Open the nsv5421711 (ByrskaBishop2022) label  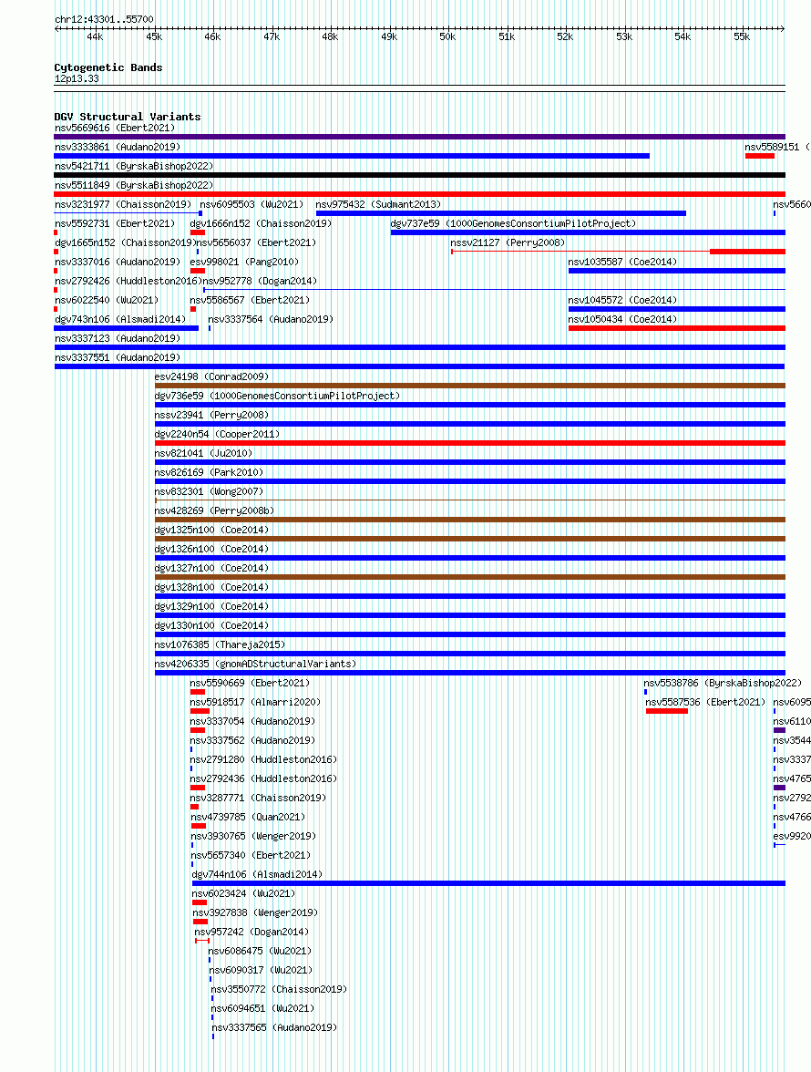point(134,166)
